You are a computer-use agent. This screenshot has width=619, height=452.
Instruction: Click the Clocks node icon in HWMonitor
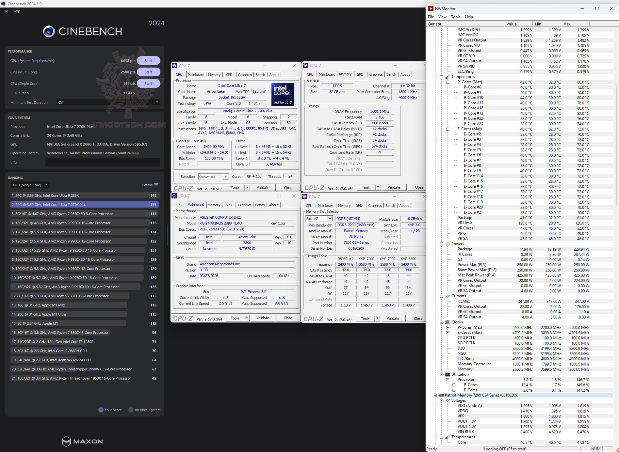pyautogui.click(x=447, y=322)
